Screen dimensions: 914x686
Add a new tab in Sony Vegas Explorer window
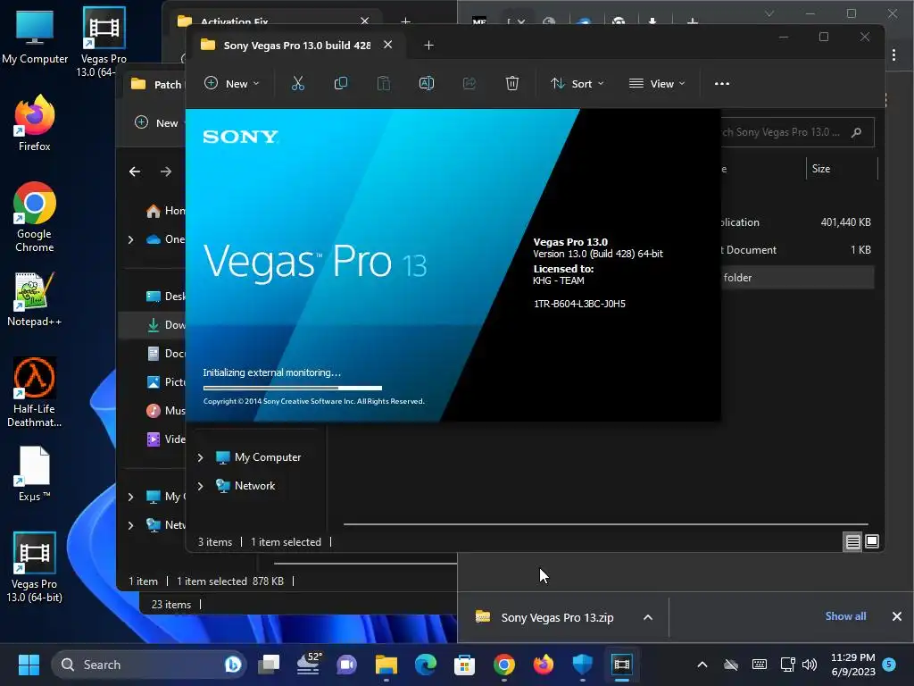click(428, 45)
